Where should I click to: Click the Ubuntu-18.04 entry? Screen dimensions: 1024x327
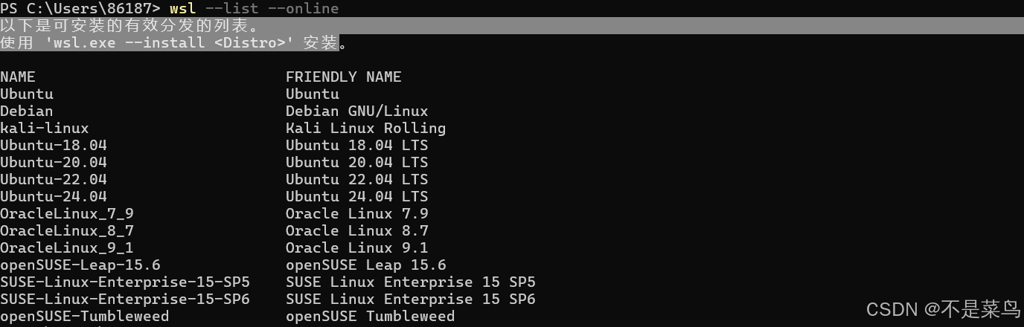tap(54, 145)
